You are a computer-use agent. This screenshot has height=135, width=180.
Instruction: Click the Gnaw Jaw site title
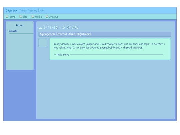coord(11,11)
